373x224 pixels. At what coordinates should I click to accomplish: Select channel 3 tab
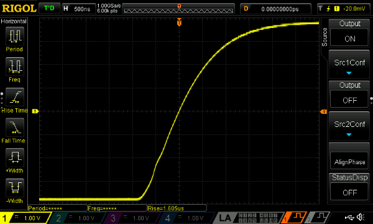[x=132, y=218]
